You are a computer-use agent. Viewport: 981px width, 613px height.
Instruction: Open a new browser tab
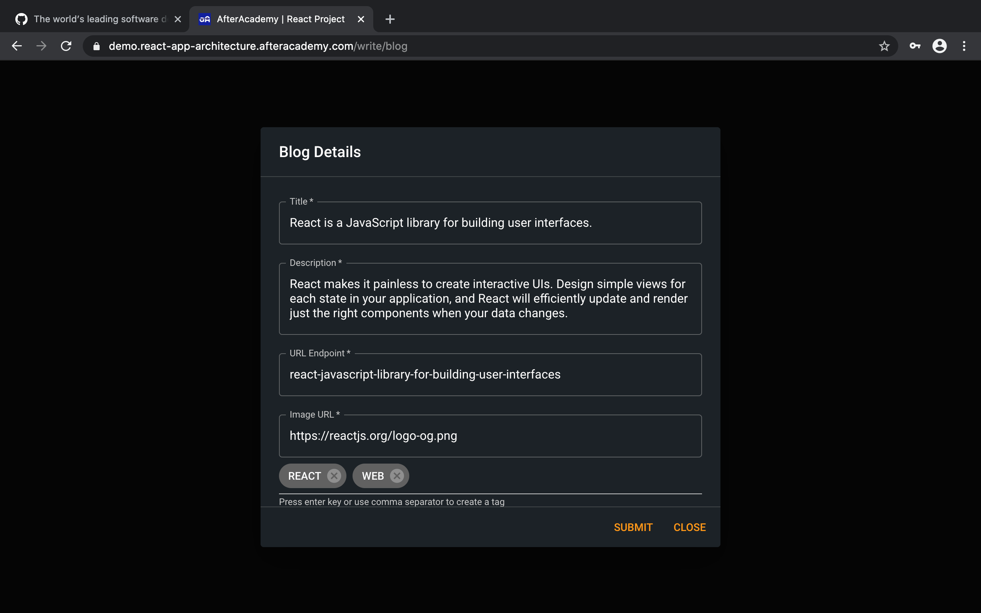[390, 19]
